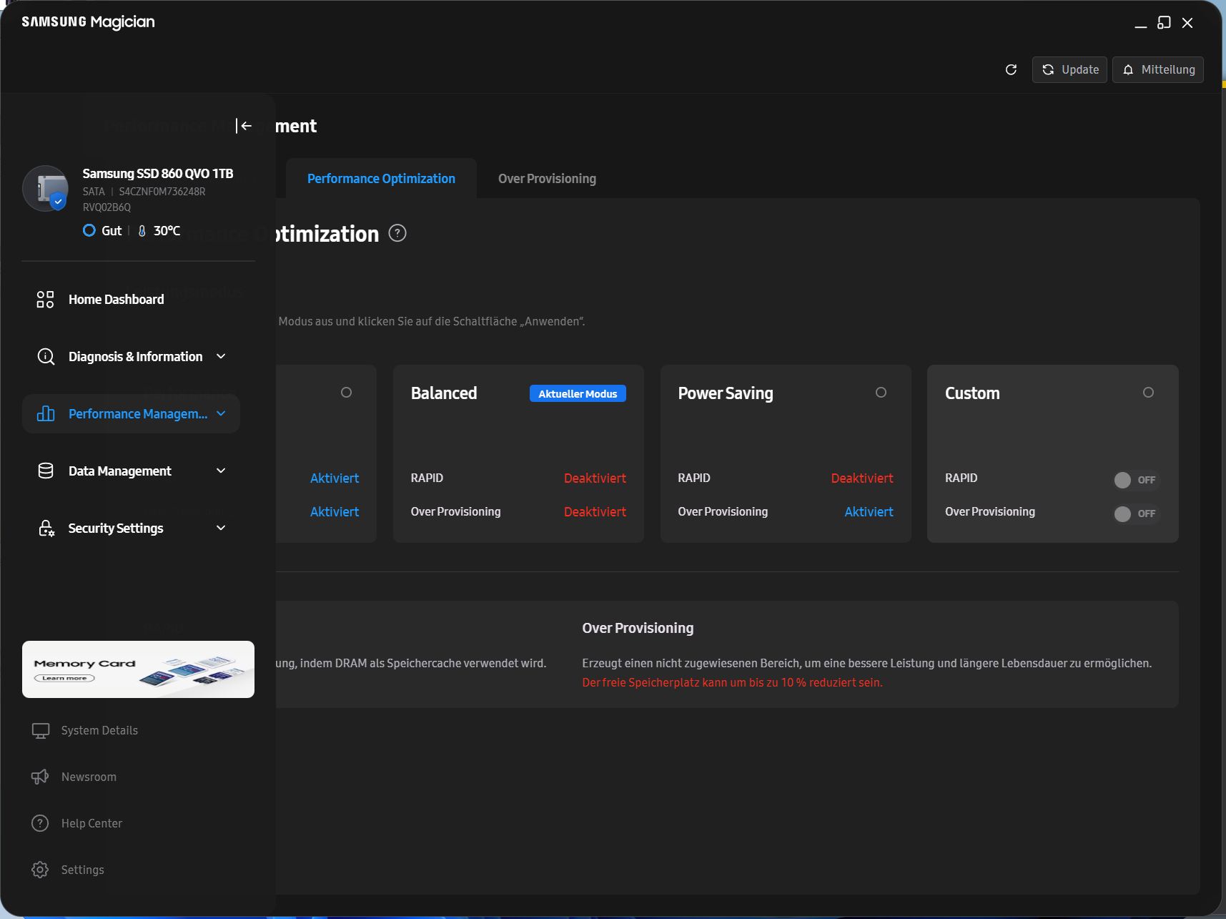
Task: Toggle the Custom Over Provisioning switch
Action: pos(1134,513)
